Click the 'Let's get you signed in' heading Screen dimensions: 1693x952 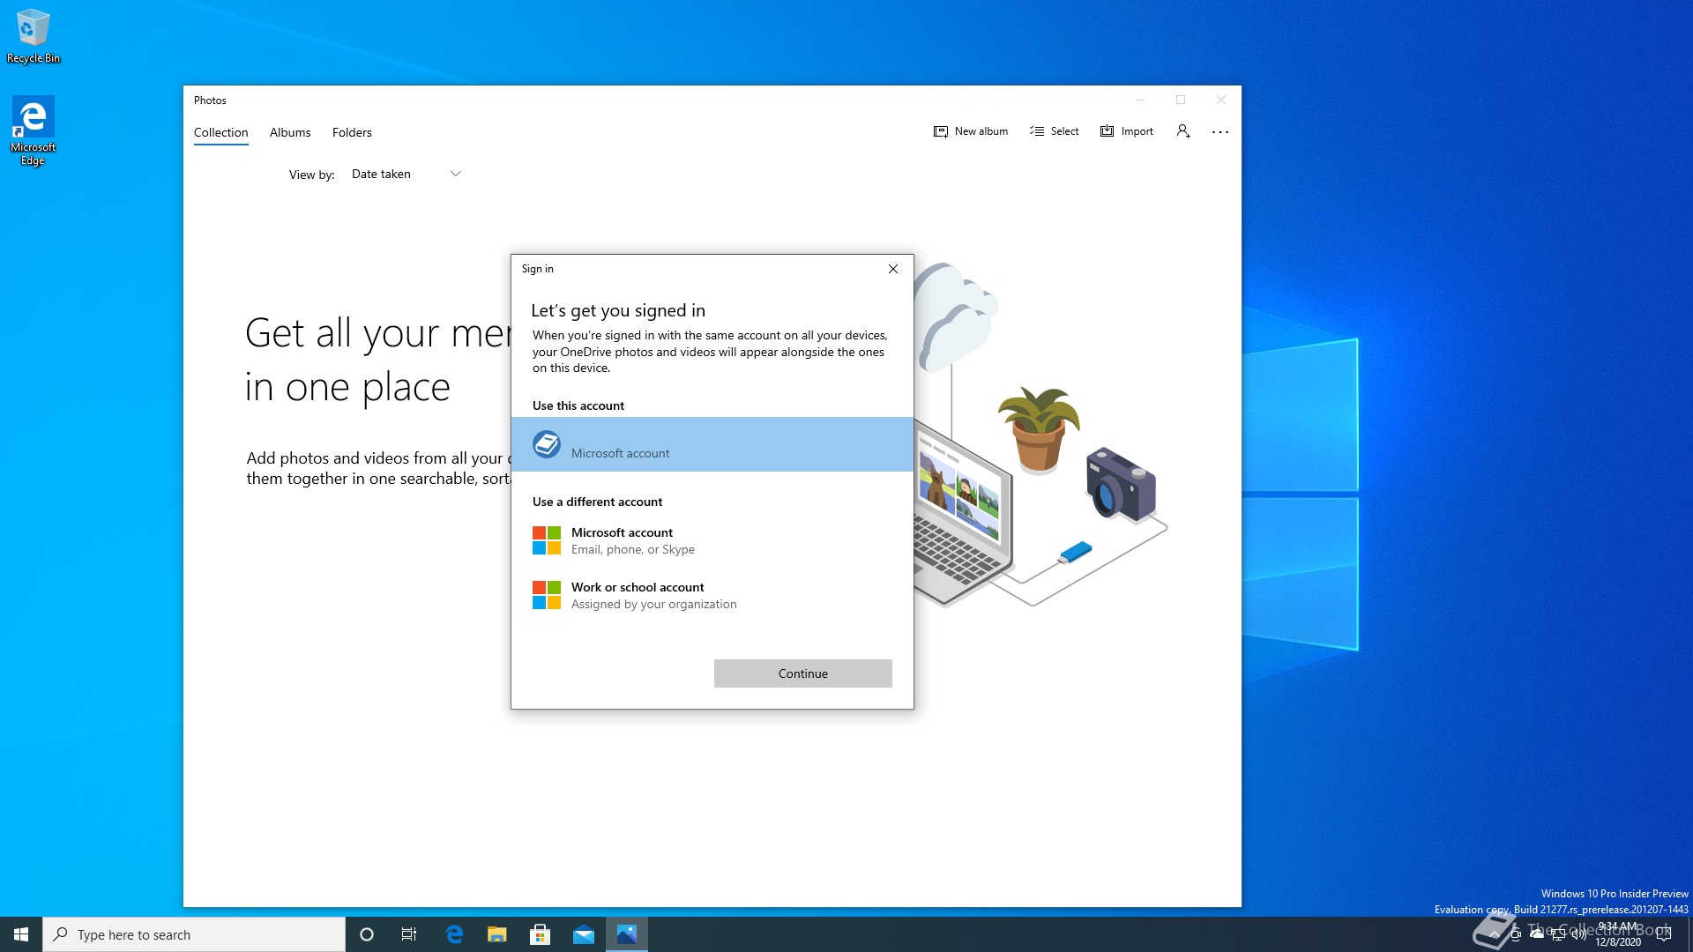(x=618, y=310)
